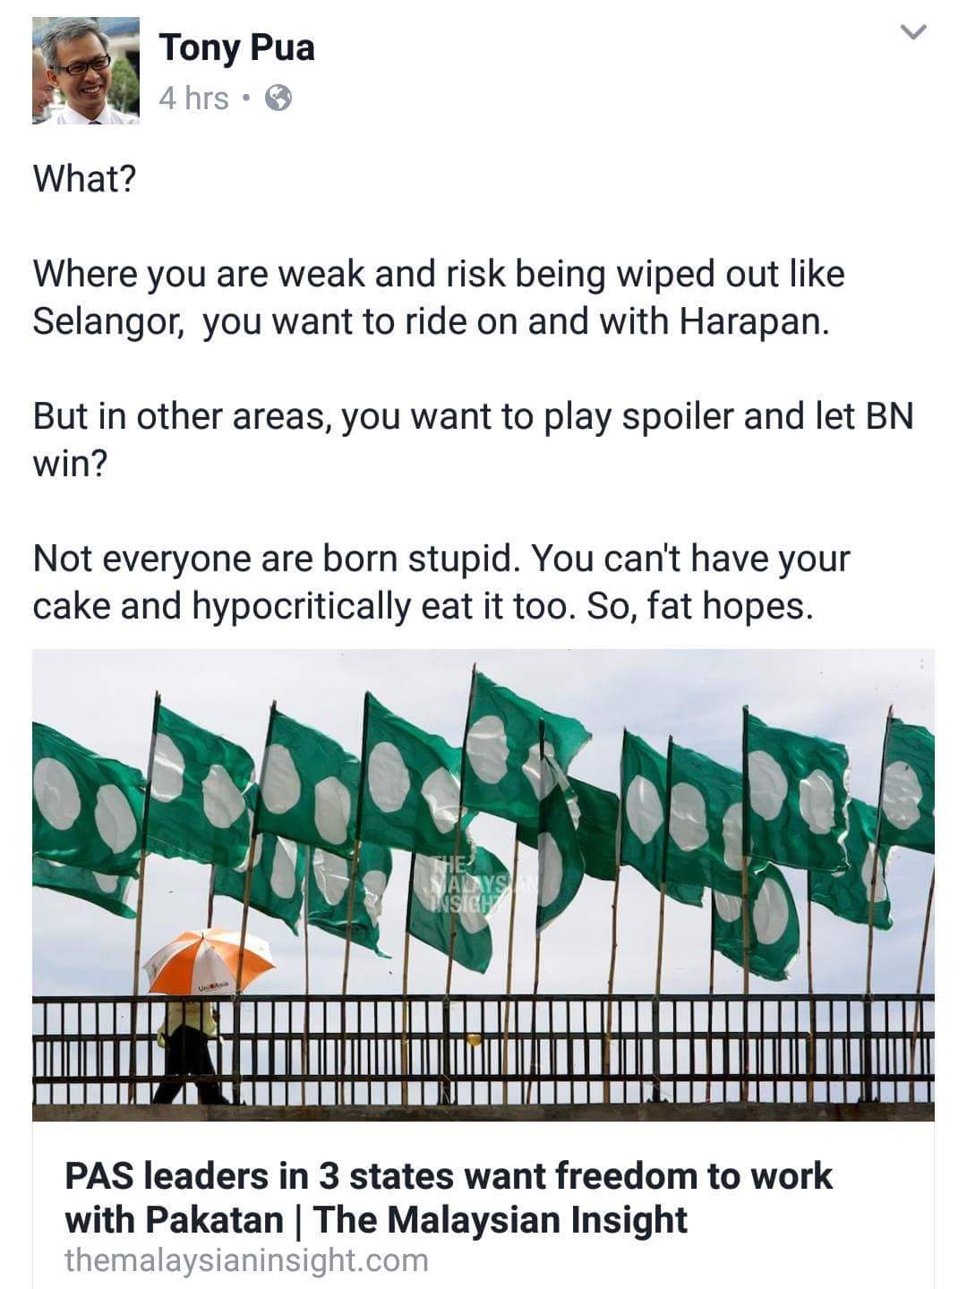Click the 4 hrs timestamp
967x1289 pixels.
pos(193,98)
